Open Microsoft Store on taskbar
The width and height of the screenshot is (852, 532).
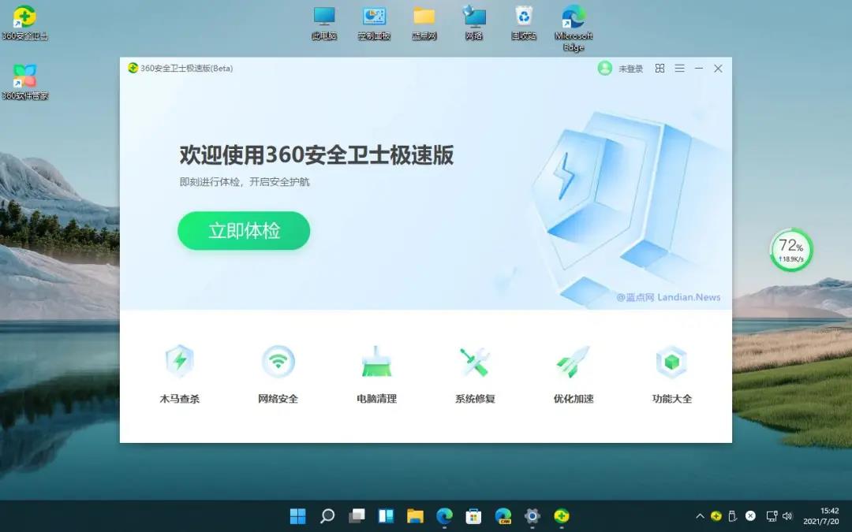[474, 515]
